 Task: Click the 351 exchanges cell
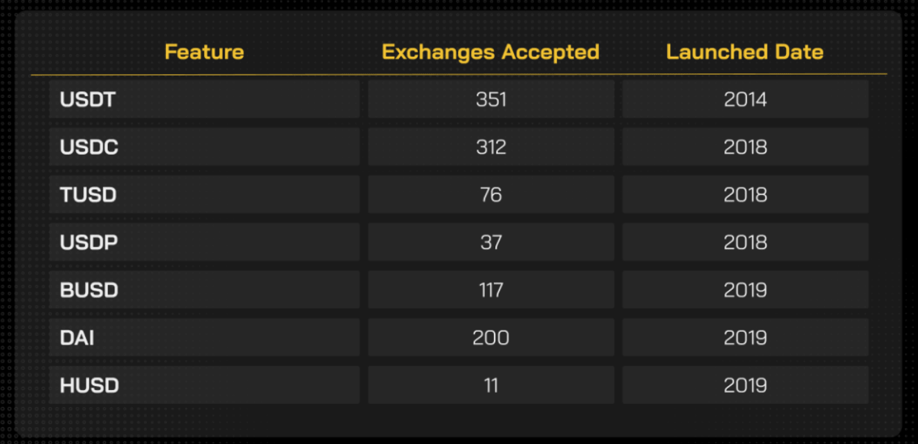tap(491, 100)
